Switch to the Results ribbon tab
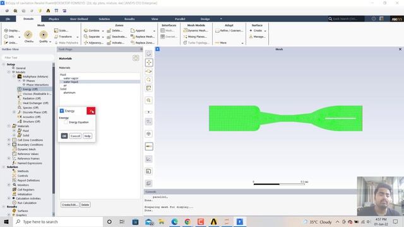This screenshot has width=404, height=227. tap(129, 19)
